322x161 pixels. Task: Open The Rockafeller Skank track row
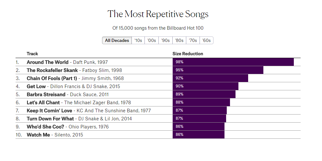(52, 70)
